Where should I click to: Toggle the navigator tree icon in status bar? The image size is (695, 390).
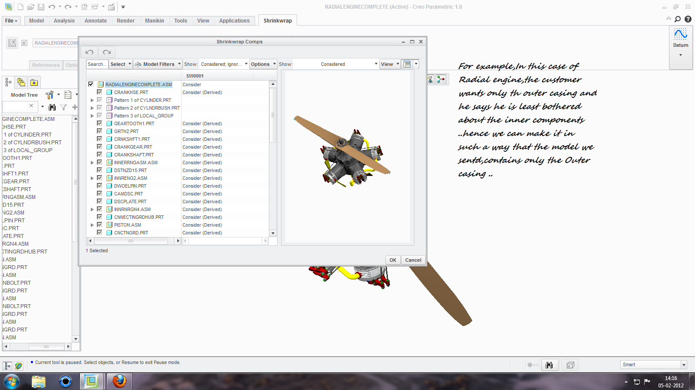coord(7,366)
